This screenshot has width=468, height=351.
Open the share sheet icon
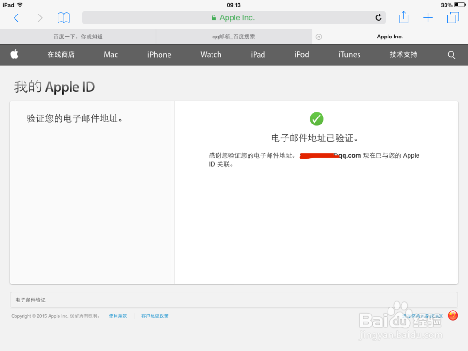(403, 17)
